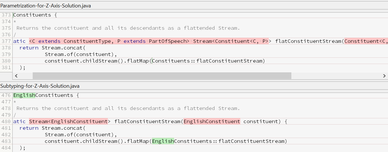
Task: Click the Subtyping-for-Z-Axis-Solution.java file header
Action: point(40,86)
